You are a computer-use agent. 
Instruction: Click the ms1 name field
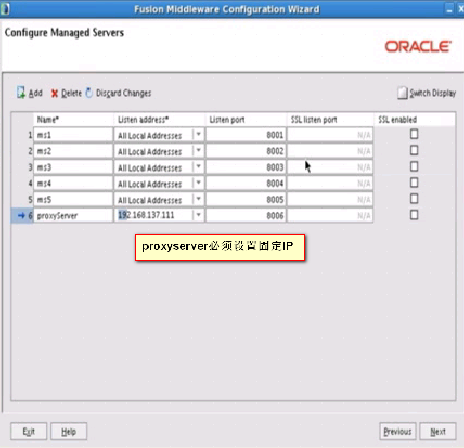coord(73,135)
